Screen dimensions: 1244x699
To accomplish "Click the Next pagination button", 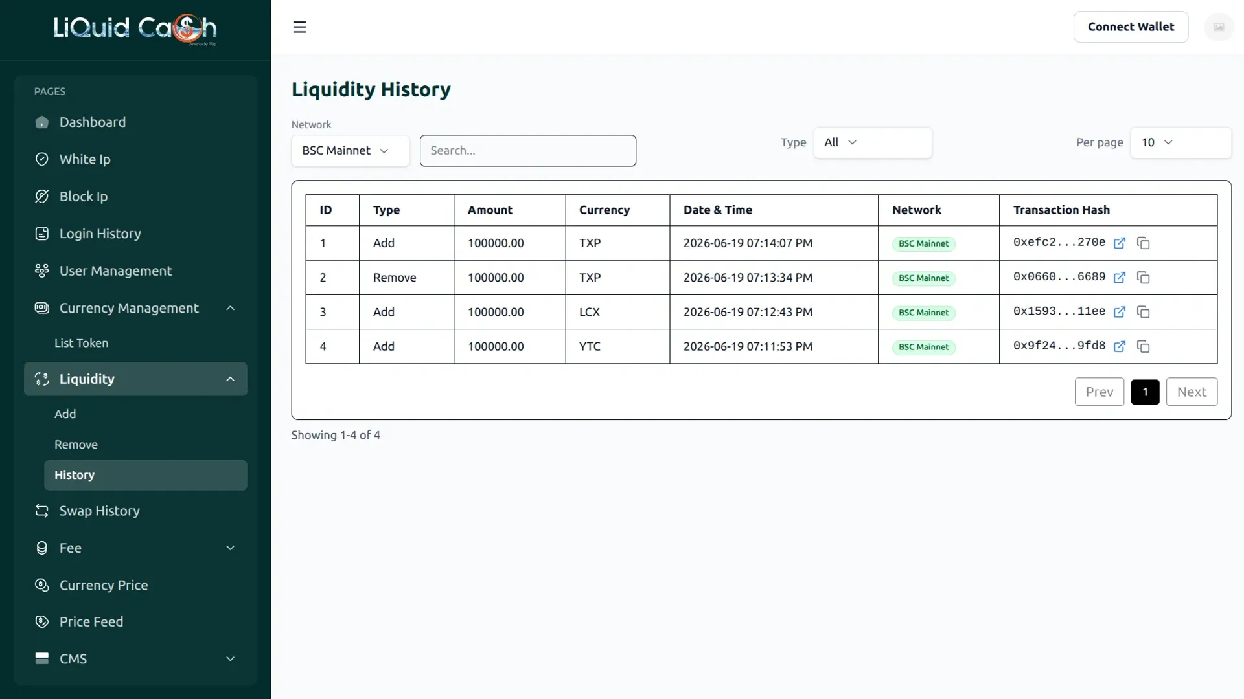I will [1192, 392].
